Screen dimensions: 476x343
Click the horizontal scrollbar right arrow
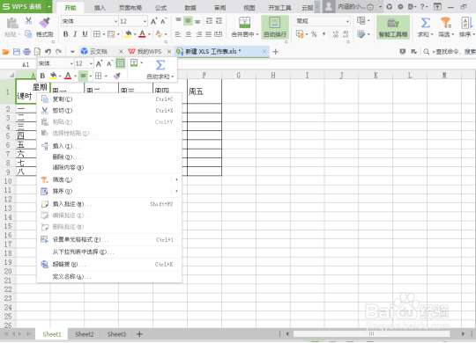pyautogui.click(x=463, y=334)
